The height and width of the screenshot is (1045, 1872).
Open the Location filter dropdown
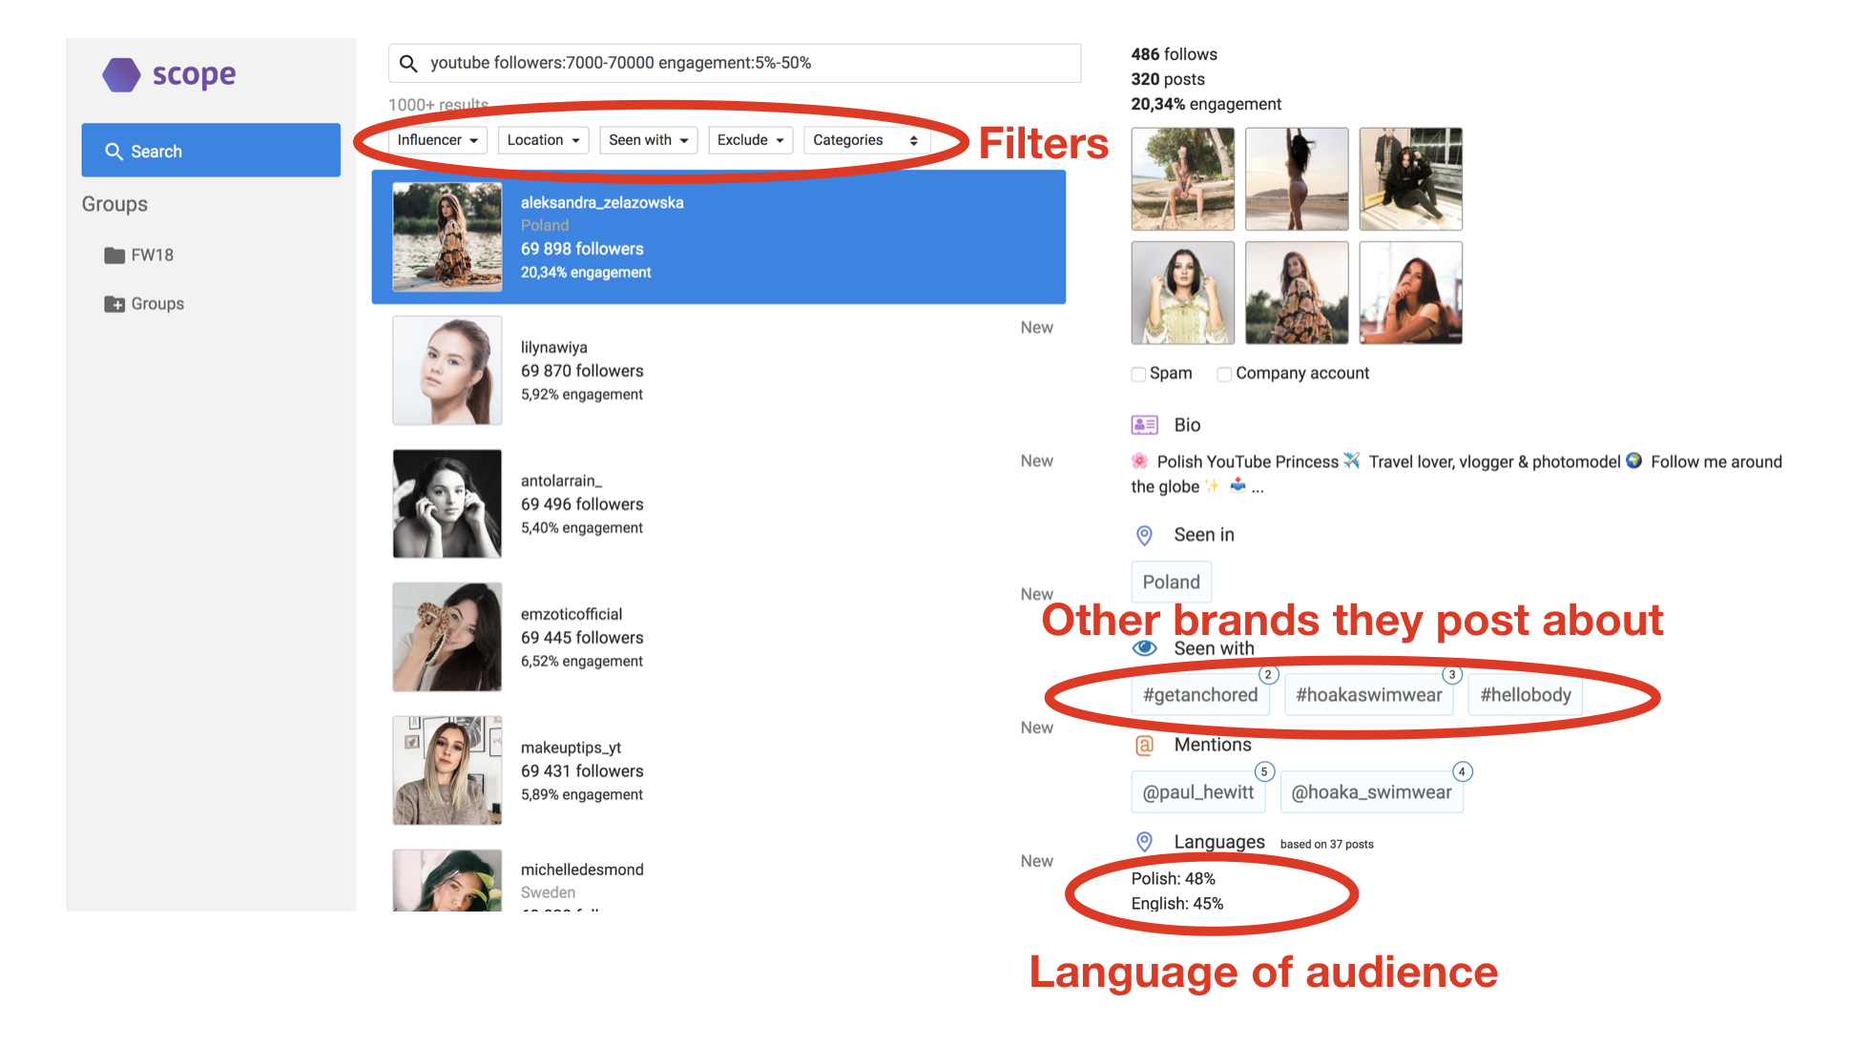click(x=543, y=140)
